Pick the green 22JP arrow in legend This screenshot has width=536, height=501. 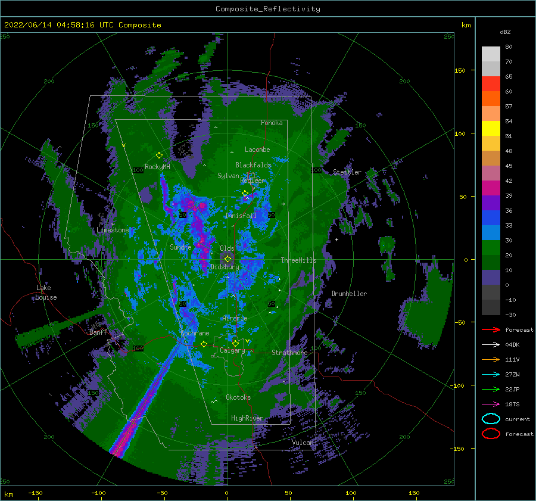coord(491,389)
